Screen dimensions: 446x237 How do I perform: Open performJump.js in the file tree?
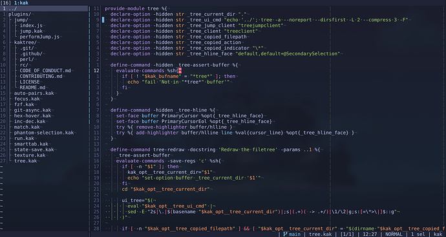[39, 37]
